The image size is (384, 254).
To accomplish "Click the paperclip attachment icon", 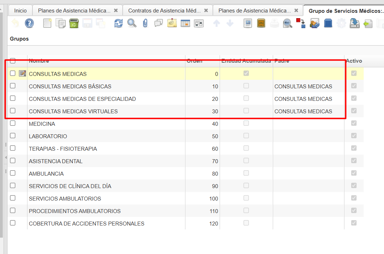I will click(x=145, y=24).
